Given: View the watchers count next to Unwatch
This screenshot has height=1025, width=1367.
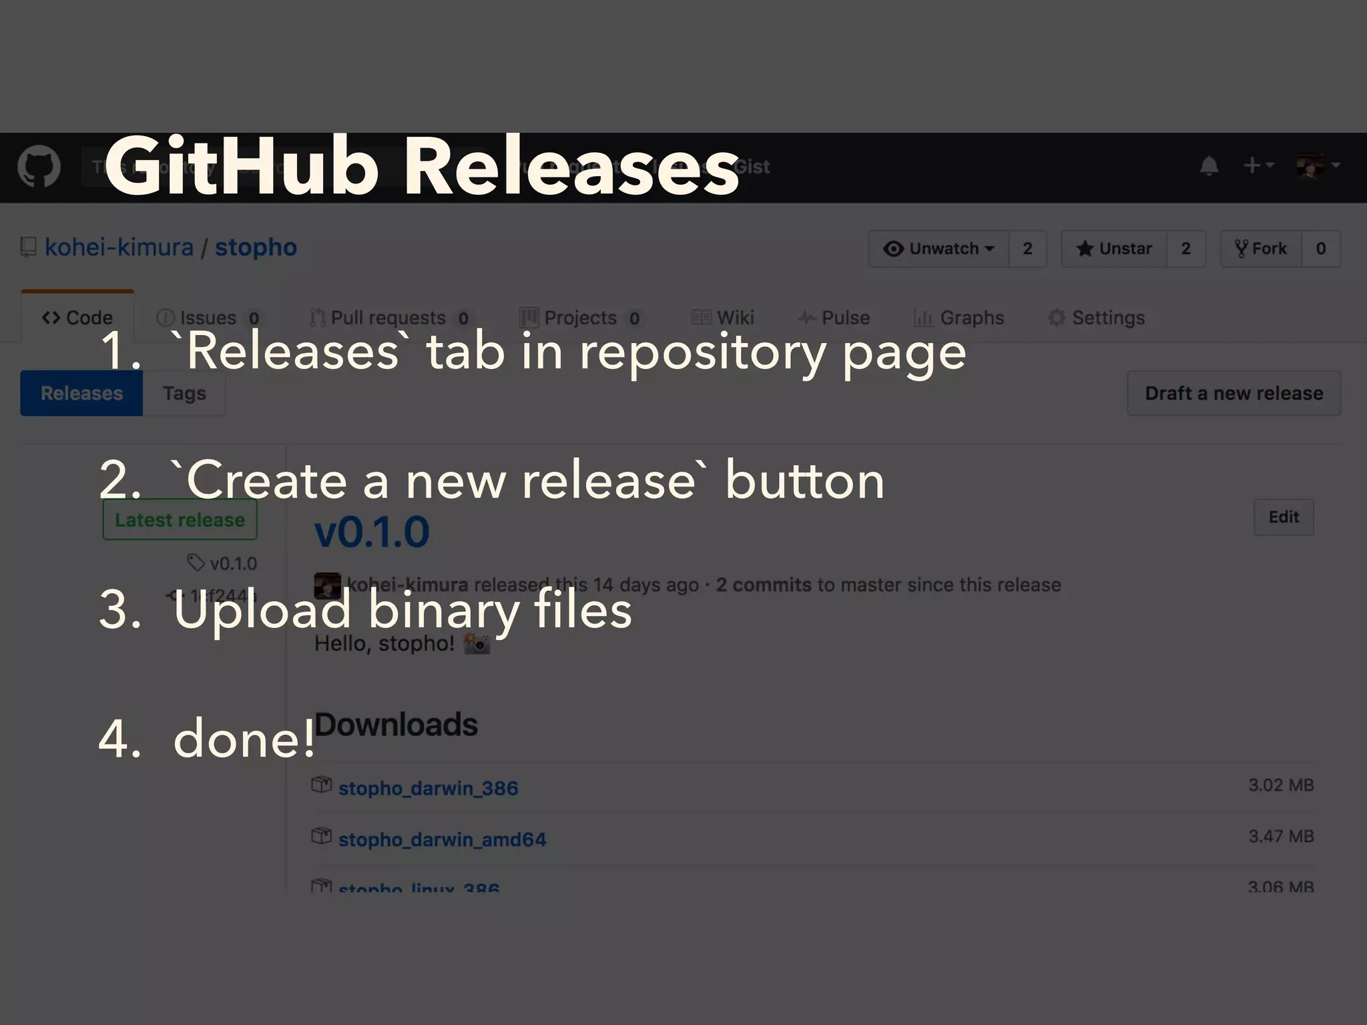Looking at the screenshot, I should (1027, 249).
